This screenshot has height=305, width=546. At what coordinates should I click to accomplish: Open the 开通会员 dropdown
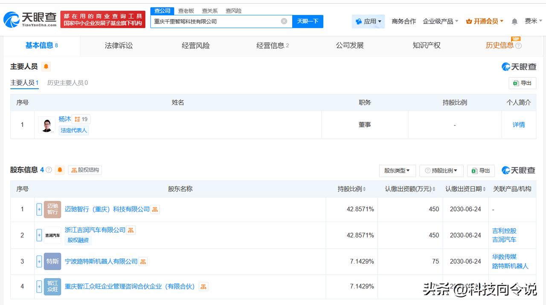[x=485, y=21]
